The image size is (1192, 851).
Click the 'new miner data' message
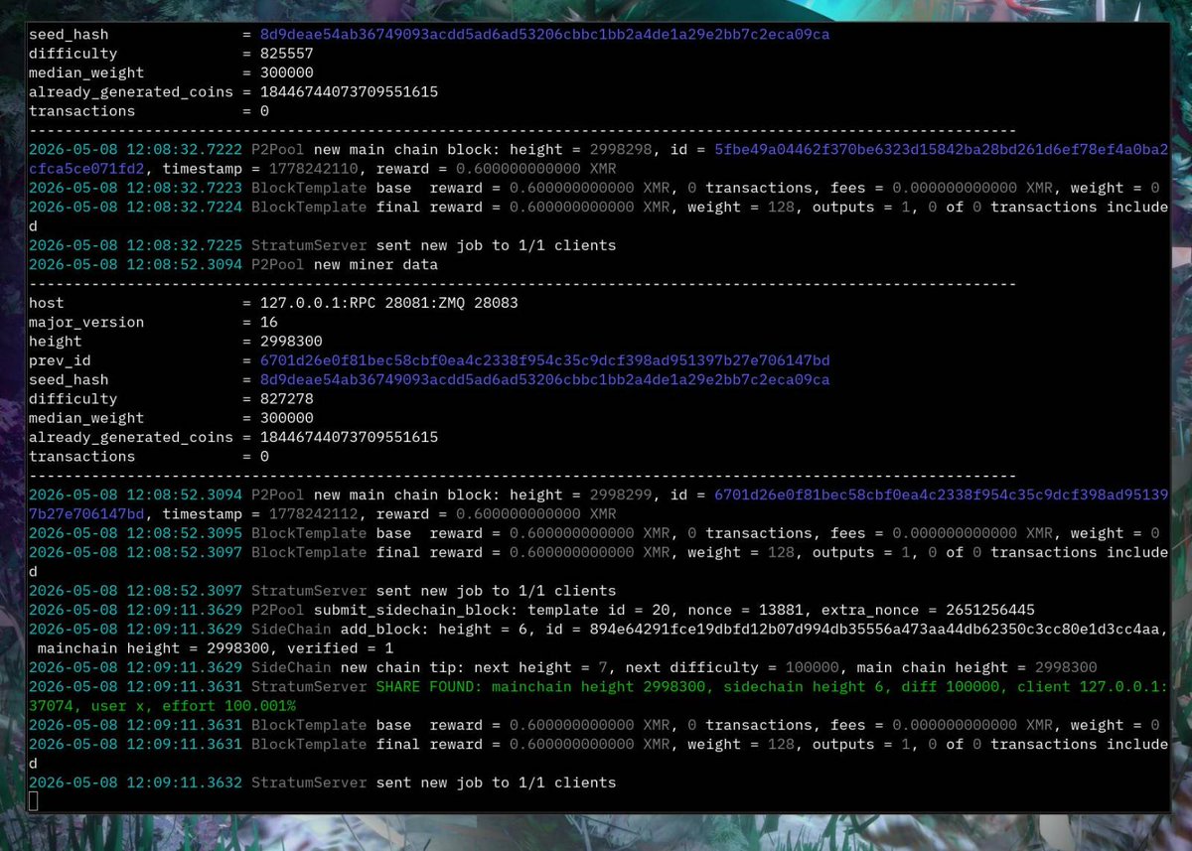375,265
